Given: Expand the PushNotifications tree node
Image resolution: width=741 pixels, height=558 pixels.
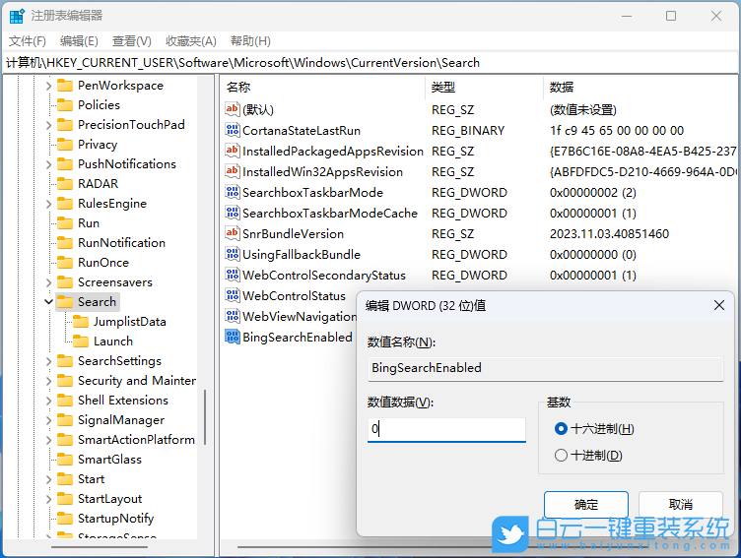Looking at the screenshot, I should tap(48, 164).
